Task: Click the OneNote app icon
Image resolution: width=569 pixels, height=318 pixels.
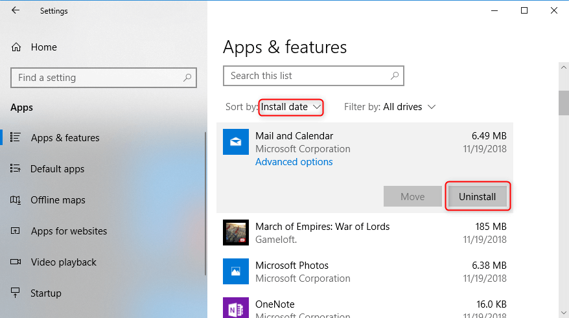Action: (x=236, y=308)
